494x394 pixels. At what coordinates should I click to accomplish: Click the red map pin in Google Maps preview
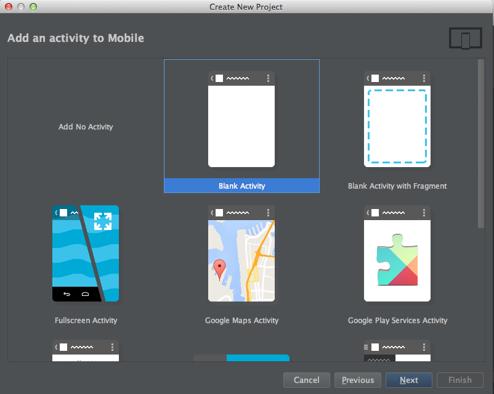point(219,269)
